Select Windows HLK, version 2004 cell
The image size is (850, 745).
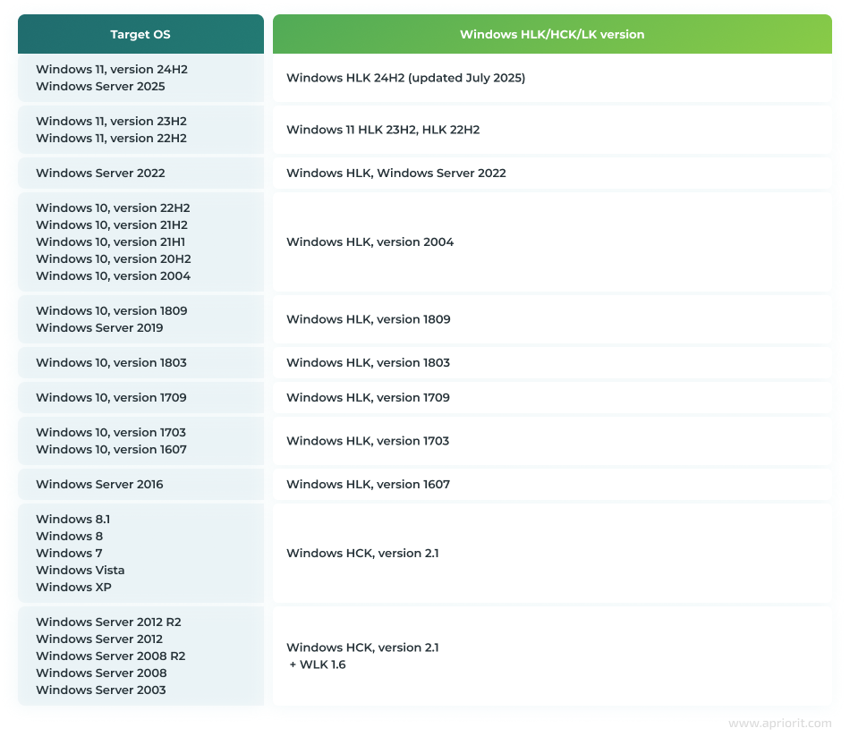(370, 241)
